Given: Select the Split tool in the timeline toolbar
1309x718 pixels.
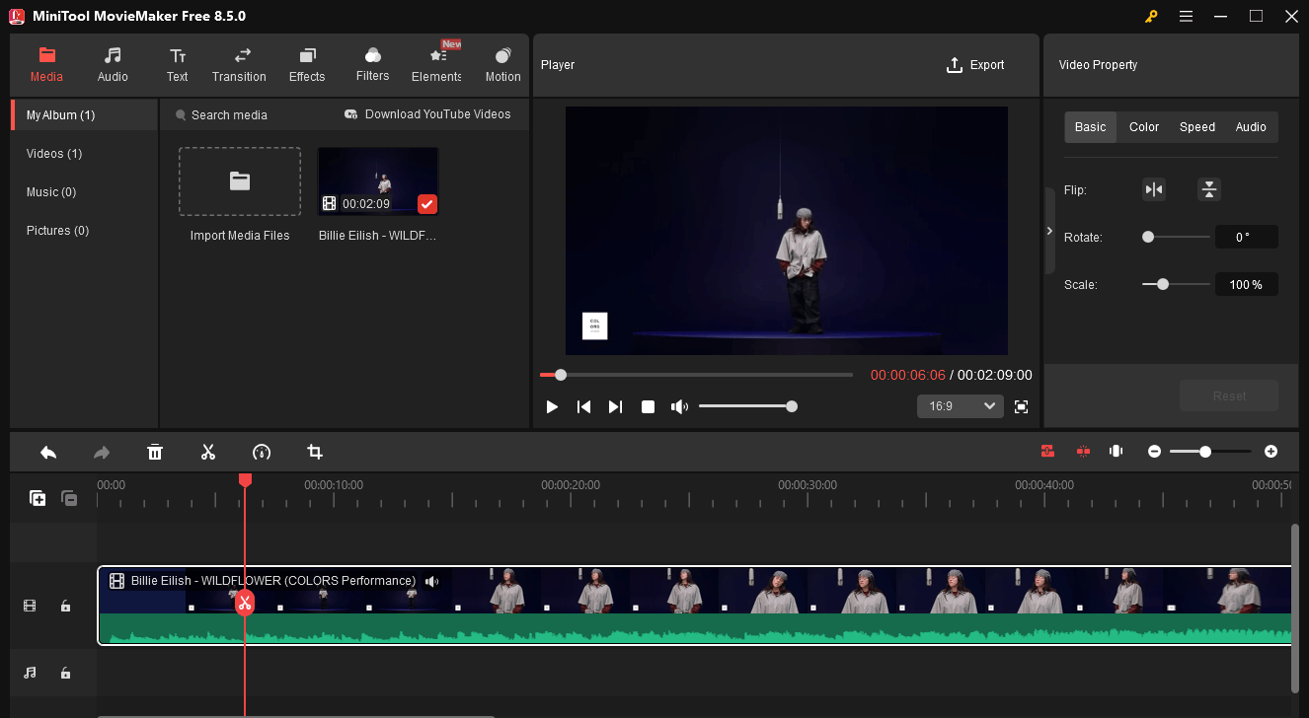Looking at the screenshot, I should click(208, 452).
